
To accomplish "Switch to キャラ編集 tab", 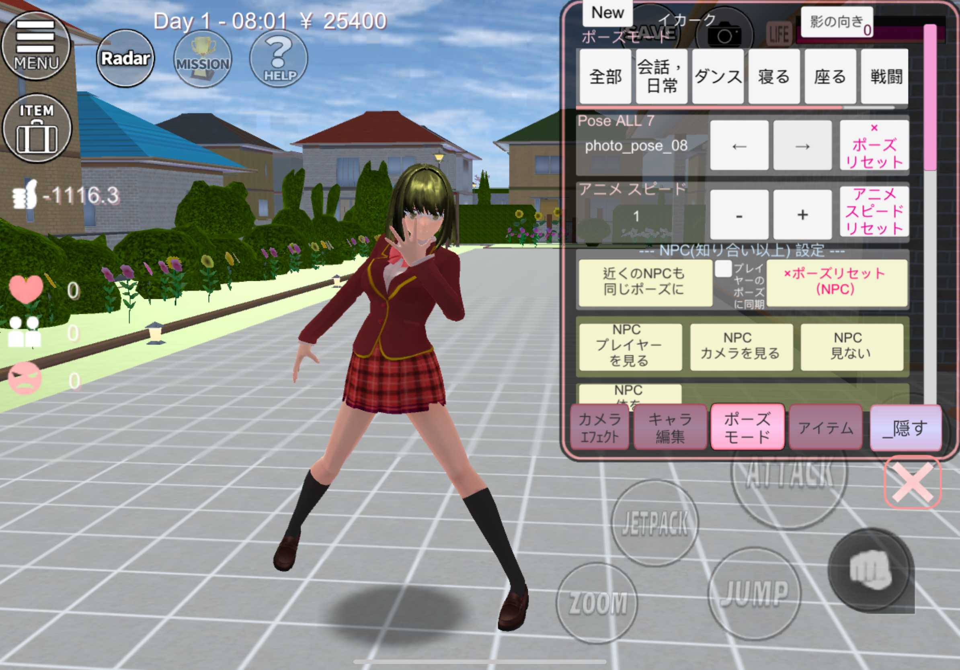I will pyautogui.click(x=670, y=427).
